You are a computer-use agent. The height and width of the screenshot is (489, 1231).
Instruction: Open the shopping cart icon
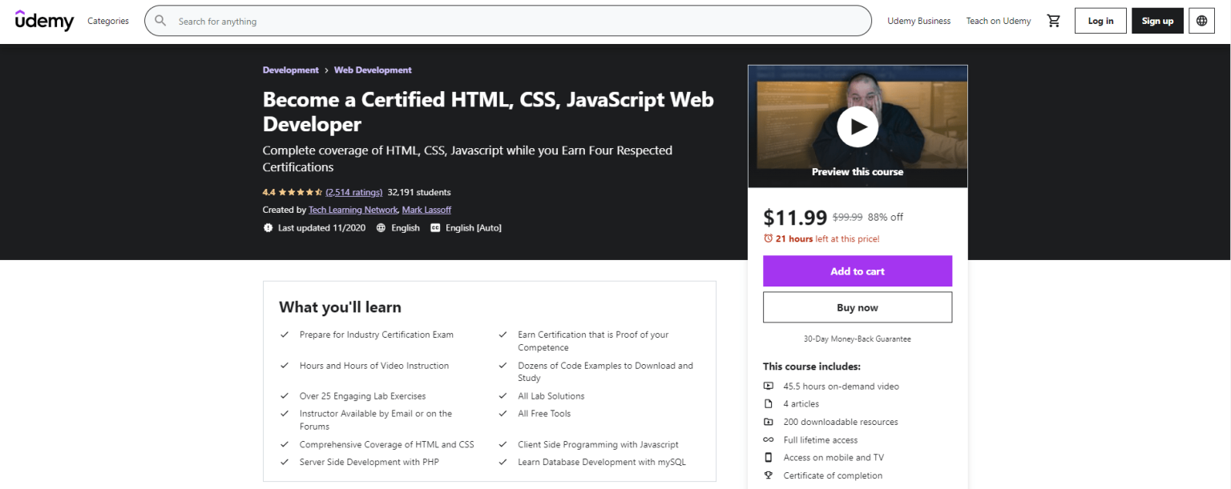1054,20
